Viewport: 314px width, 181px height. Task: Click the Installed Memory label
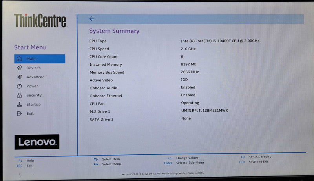[106, 65]
